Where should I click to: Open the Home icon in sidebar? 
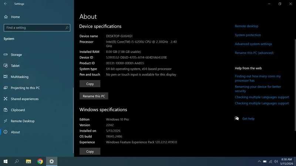(x=6, y=17)
